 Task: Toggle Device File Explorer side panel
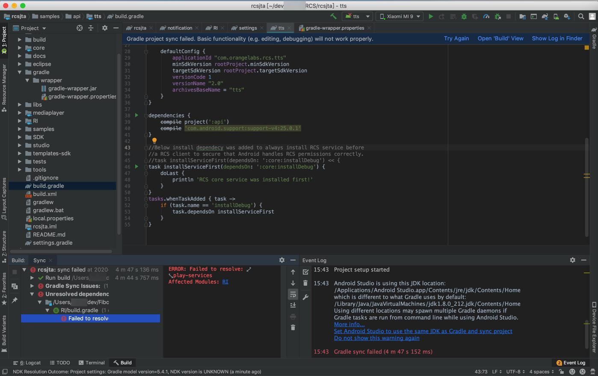pyautogui.click(x=594, y=327)
